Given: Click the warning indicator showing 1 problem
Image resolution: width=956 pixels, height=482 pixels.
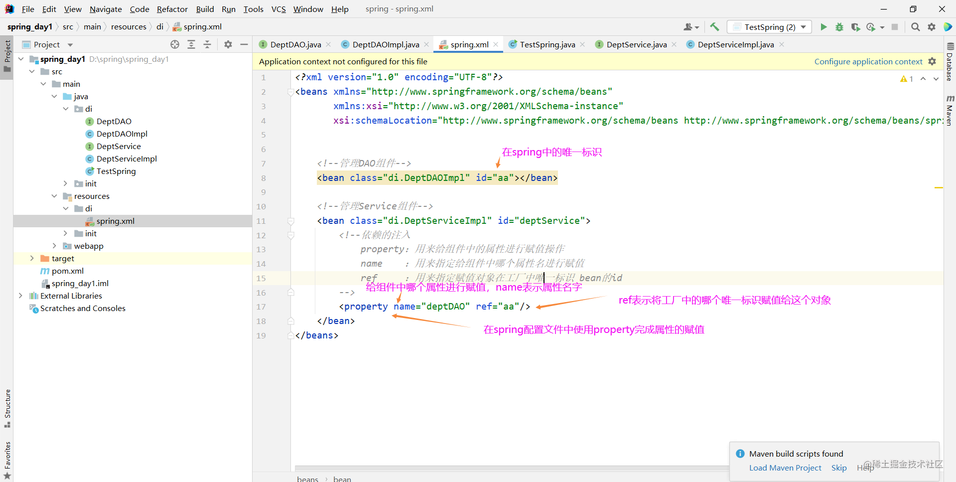Looking at the screenshot, I should click(x=907, y=79).
